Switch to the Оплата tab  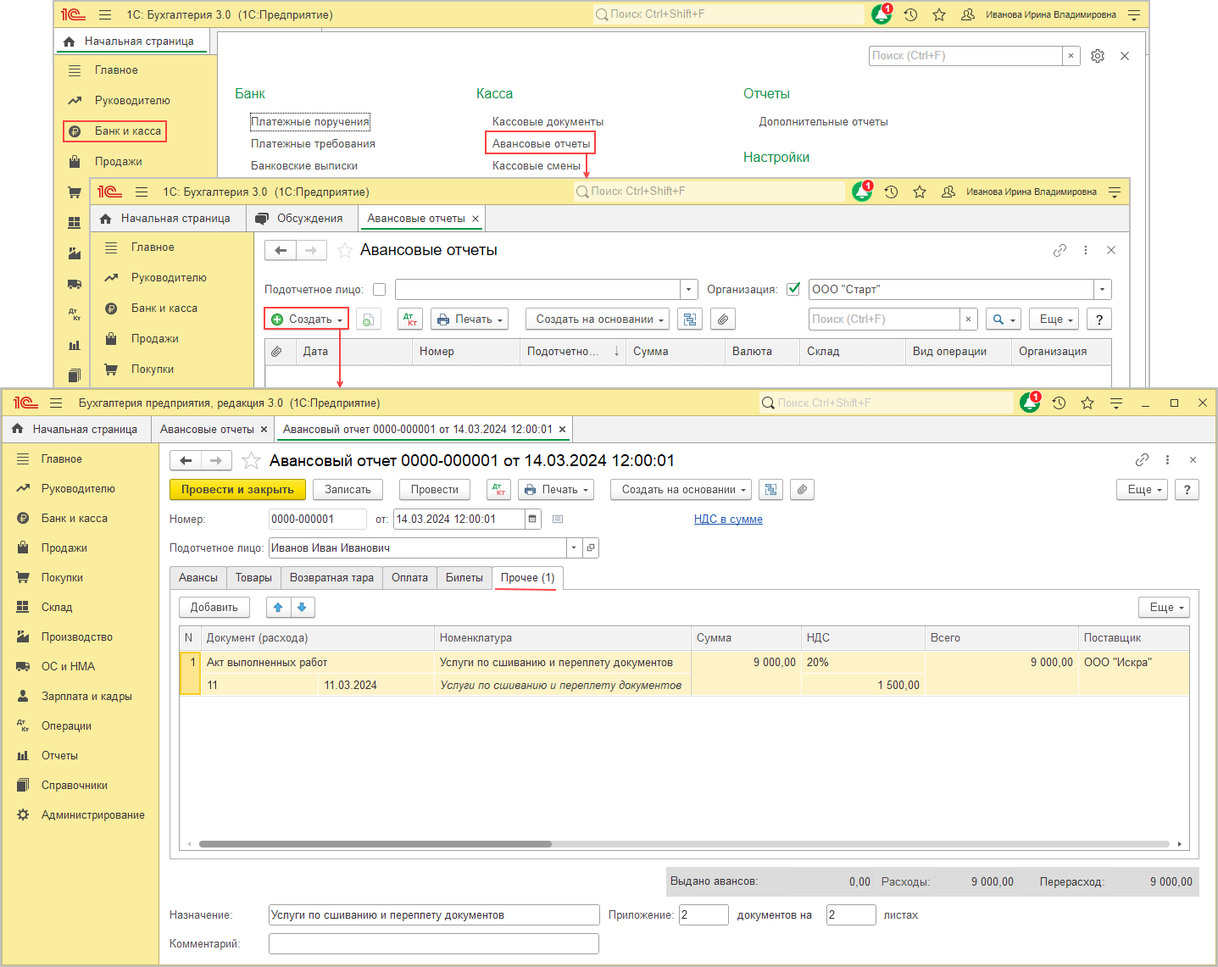409,577
